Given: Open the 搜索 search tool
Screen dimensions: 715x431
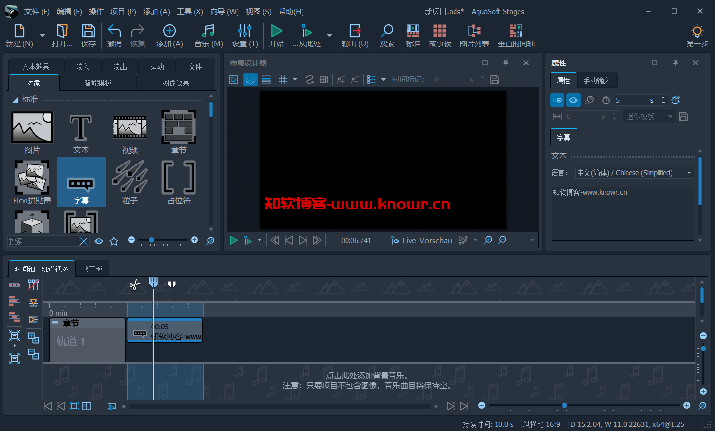Looking at the screenshot, I should [387, 36].
